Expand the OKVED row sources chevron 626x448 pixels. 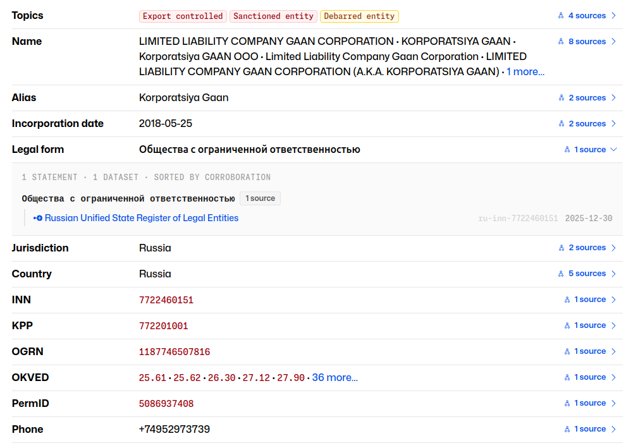614,377
